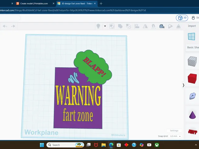Pick the red Text shape
Image resolution: width=199 pixels, height=149 pixels.
192,132
